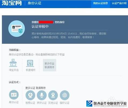The height and width of the screenshot is (108, 128).
Task: Open the 认证产品介绍 tab
Action: coord(119,3)
